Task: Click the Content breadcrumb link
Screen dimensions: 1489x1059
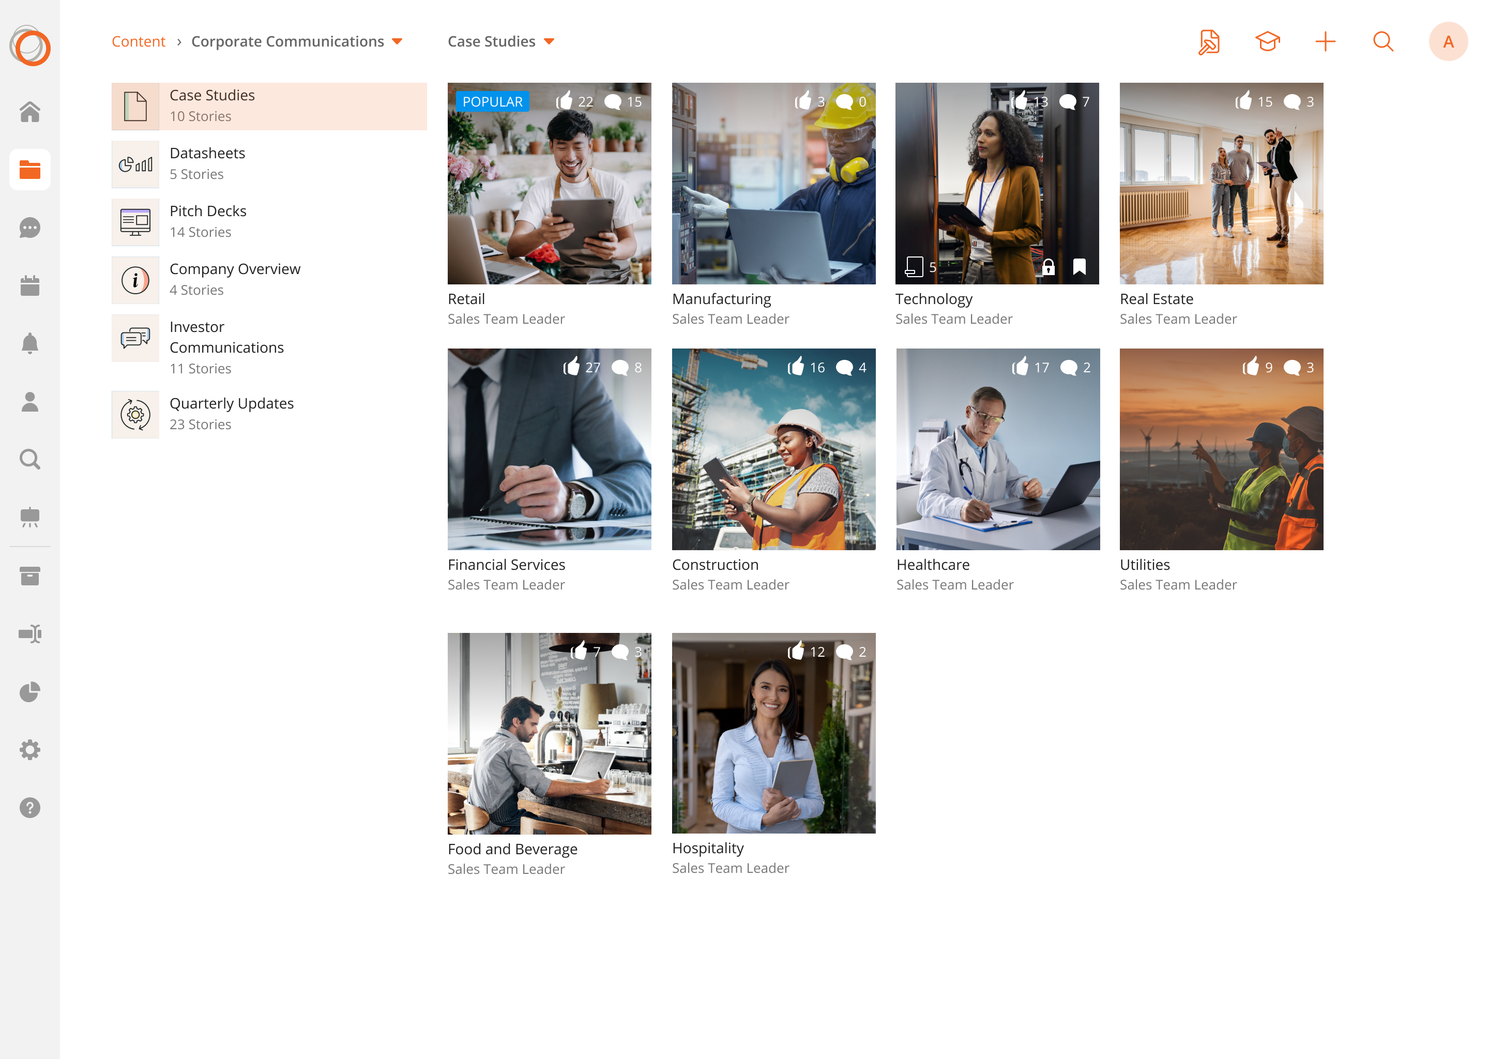Action: point(138,42)
